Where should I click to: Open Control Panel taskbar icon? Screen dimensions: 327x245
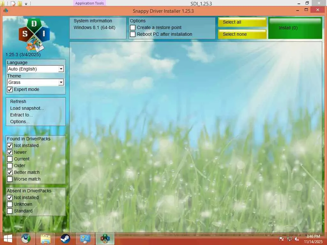pos(85,239)
